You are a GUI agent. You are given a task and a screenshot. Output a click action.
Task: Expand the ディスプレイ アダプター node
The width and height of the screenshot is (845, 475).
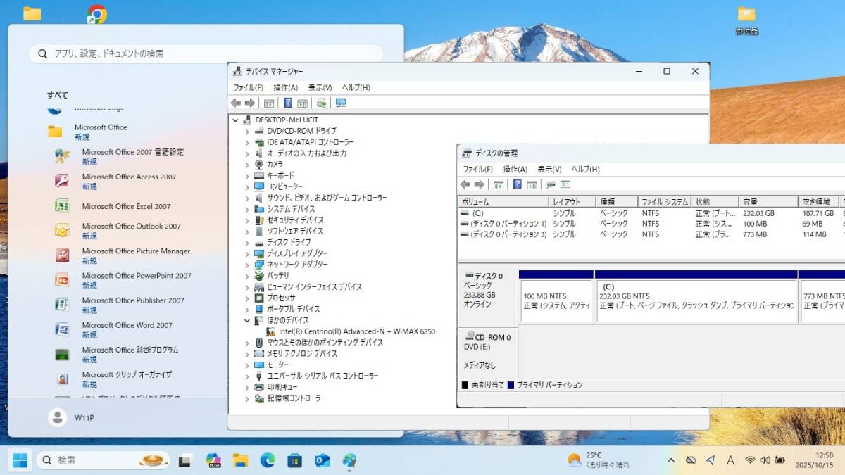(247, 253)
